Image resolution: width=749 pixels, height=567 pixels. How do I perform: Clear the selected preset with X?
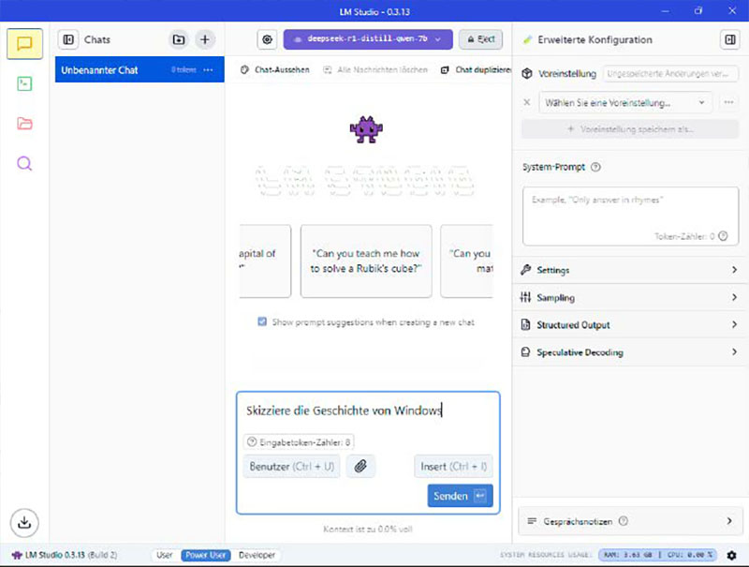pos(526,102)
